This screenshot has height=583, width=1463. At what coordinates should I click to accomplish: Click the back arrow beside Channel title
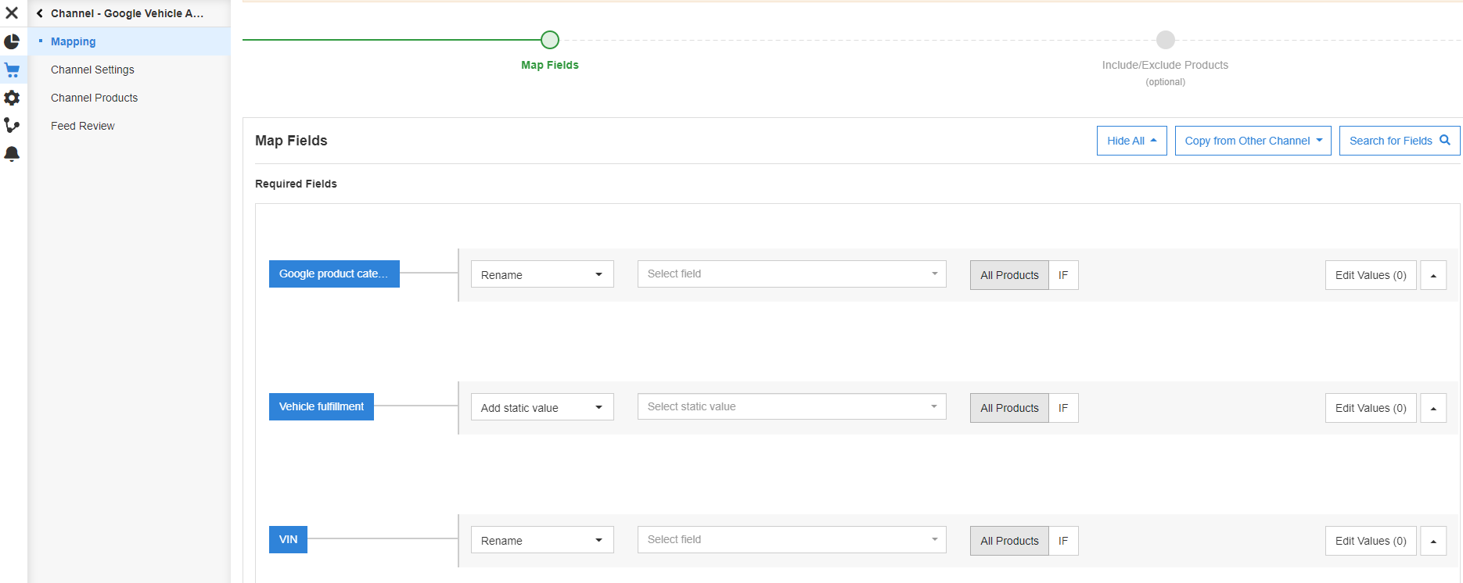[x=40, y=13]
